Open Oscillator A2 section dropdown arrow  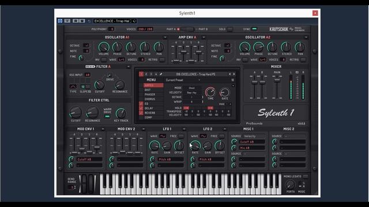(x=306, y=37)
